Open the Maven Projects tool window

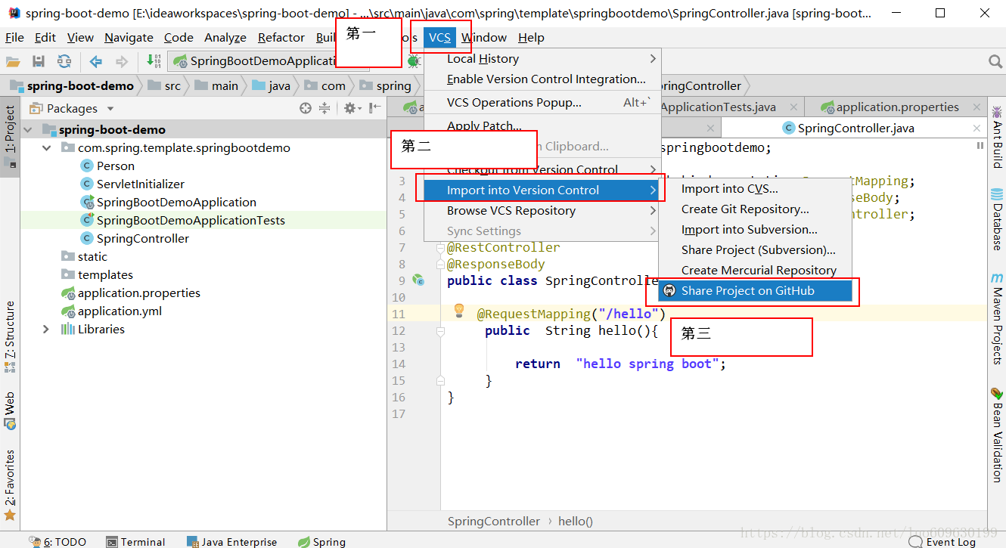point(997,318)
